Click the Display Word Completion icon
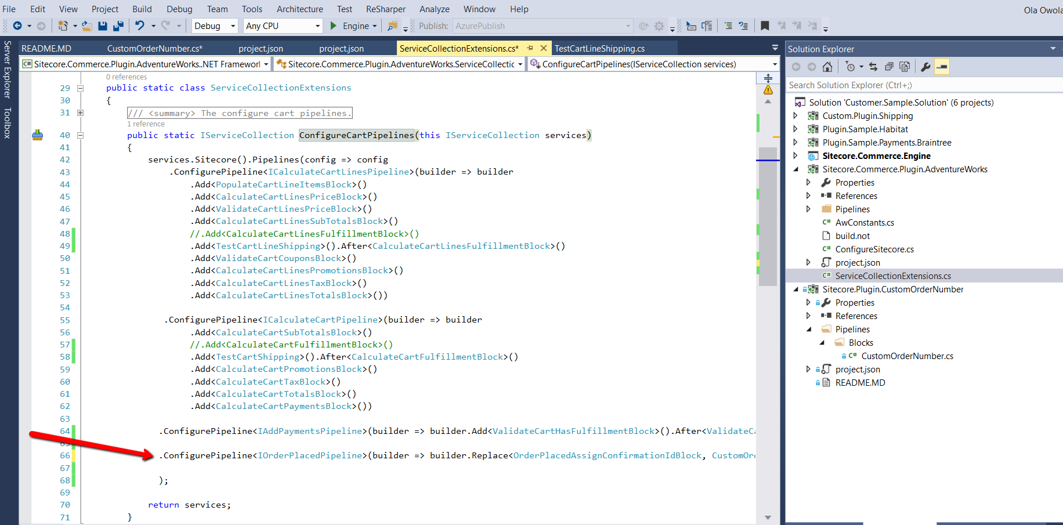 tap(743, 26)
